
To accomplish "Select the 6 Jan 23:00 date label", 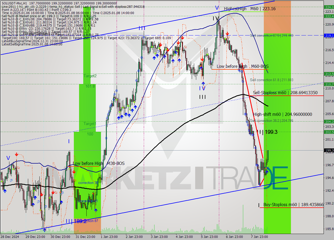I will pyautogui.click(x=234, y=237).
